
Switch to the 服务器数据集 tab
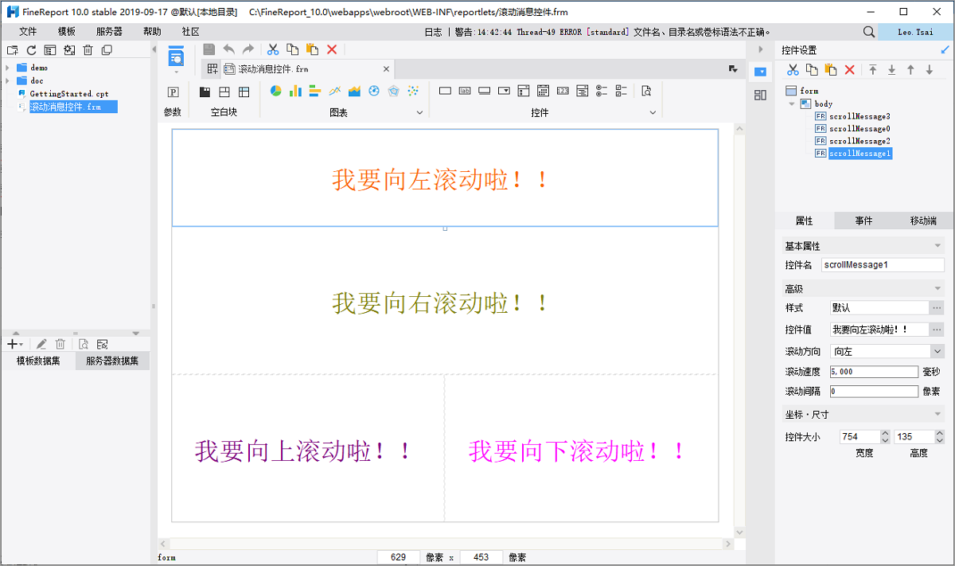coord(112,361)
